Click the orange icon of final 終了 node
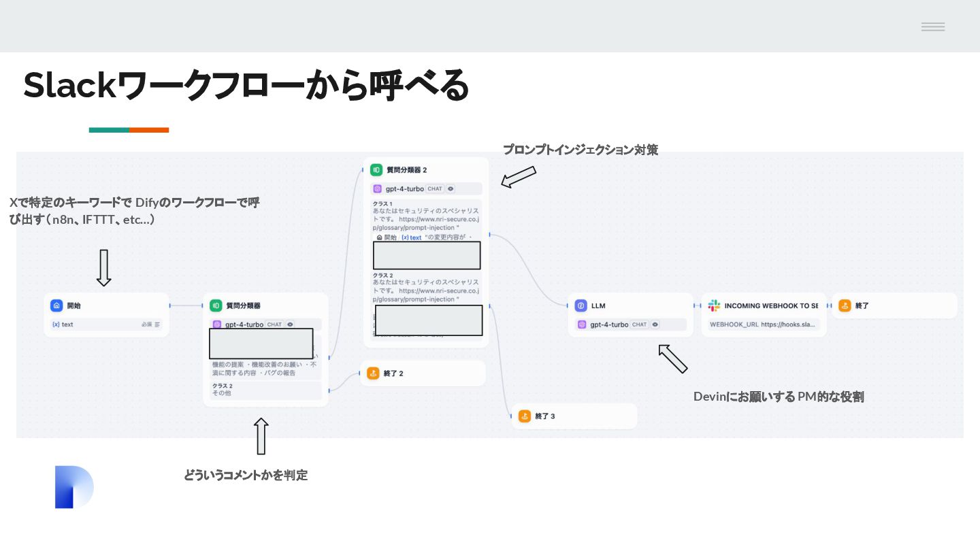This screenshot has height=551, width=980. tap(845, 306)
